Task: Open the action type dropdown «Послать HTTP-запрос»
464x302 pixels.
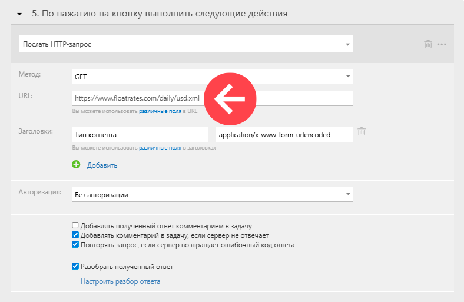Action: tap(185, 44)
